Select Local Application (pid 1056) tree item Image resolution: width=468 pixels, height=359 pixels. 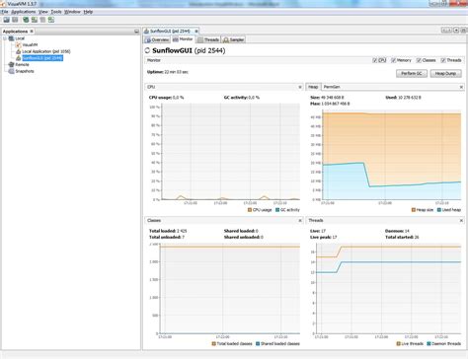pos(46,51)
